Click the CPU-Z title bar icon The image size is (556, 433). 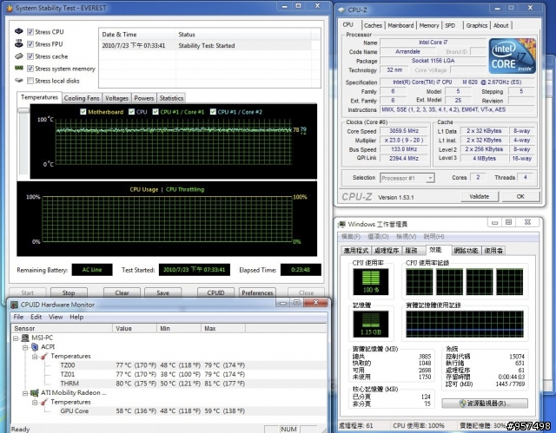341,10
